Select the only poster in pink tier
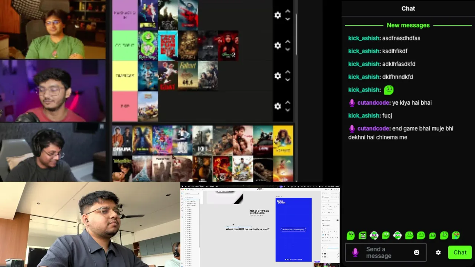Viewport: 475px width, 267px height. tap(148, 106)
